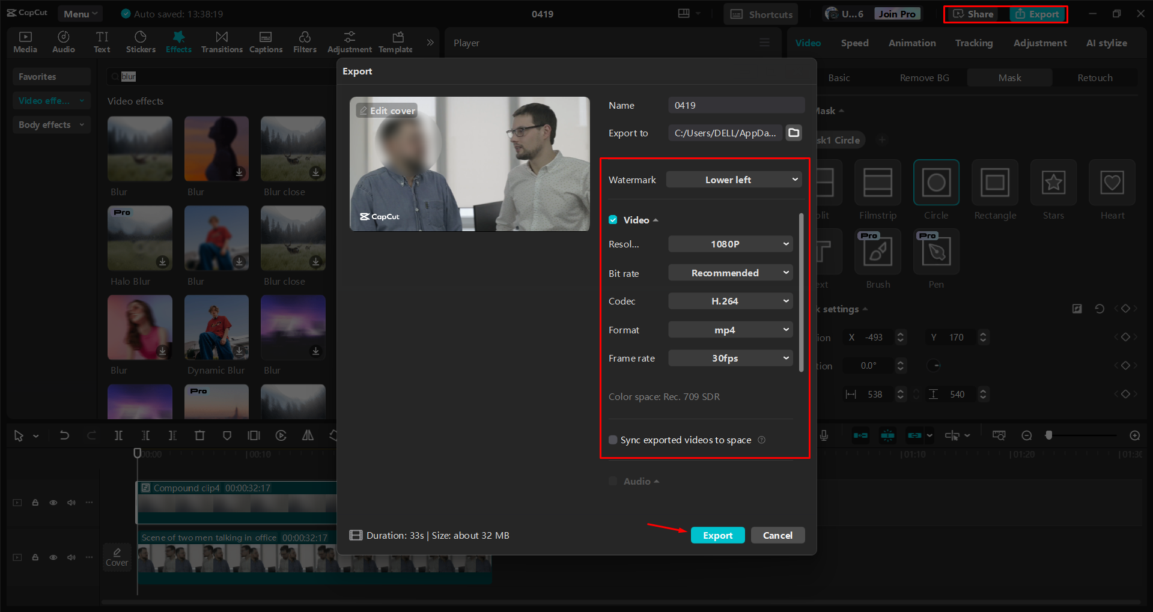Screen dimensions: 1153x612
Task: Expand more toolbar options arrows
Action: (430, 42)
